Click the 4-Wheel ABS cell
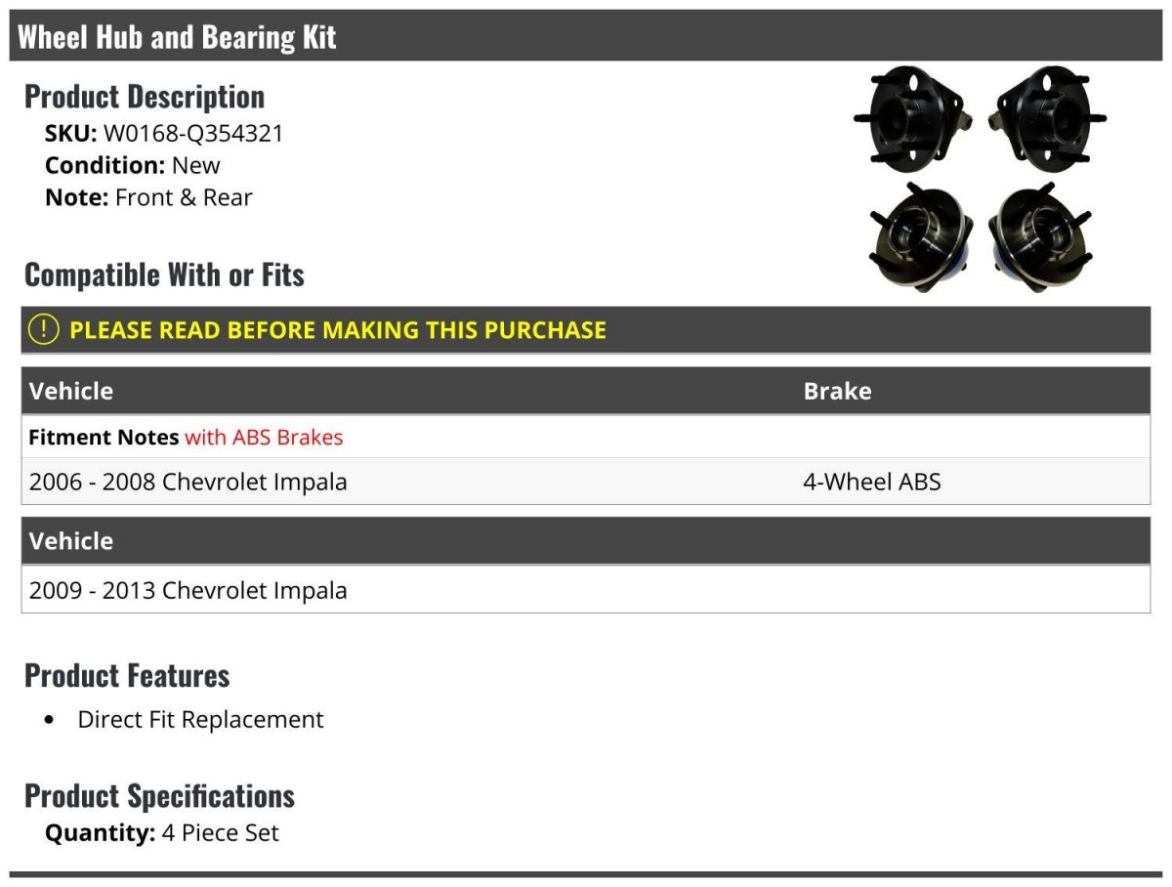This screenshot has width=1172, height=887. (872, 482)
